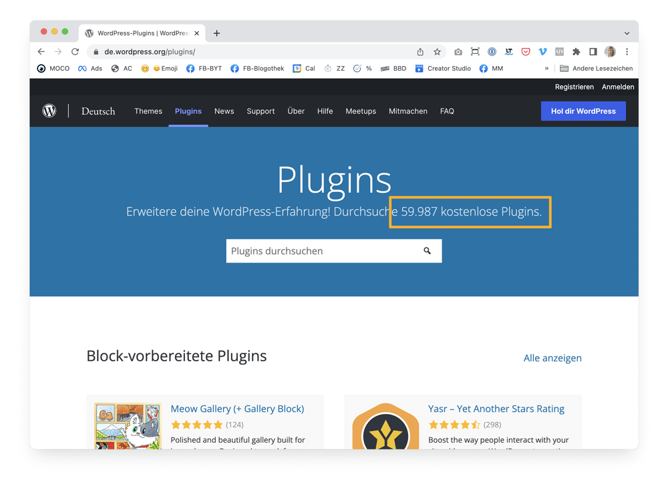Open Yasr – Yet Another Stars Rating link
Image resolution: width=668 pixels, height=488 pixels.
pyautogui.click(x=496, y=409)
